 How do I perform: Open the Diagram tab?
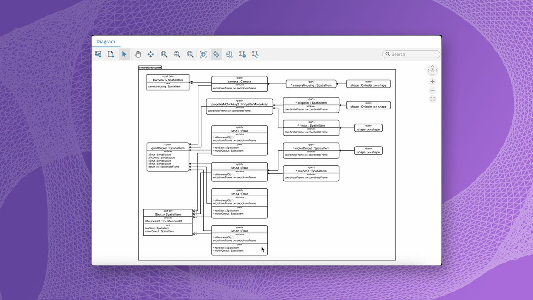coord(106,42)
